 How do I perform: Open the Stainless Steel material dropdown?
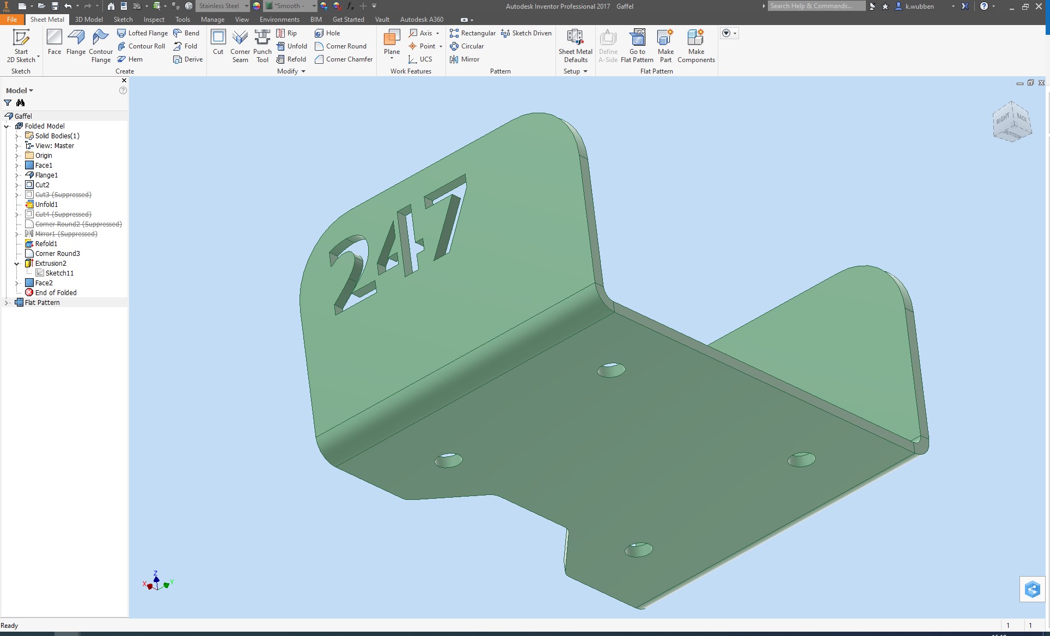click(246, 6)
